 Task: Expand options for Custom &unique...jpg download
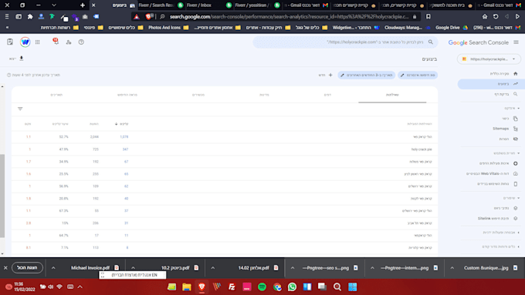tap(452, 268)
